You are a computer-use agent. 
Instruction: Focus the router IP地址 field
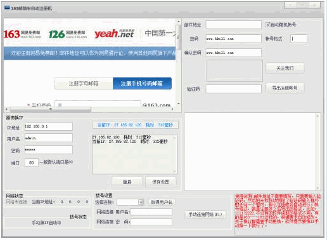pyautogui.click(x=49, y=126)
